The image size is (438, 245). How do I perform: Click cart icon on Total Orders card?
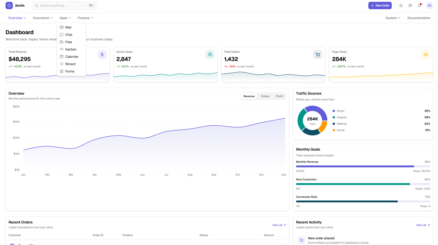(318, 54)
